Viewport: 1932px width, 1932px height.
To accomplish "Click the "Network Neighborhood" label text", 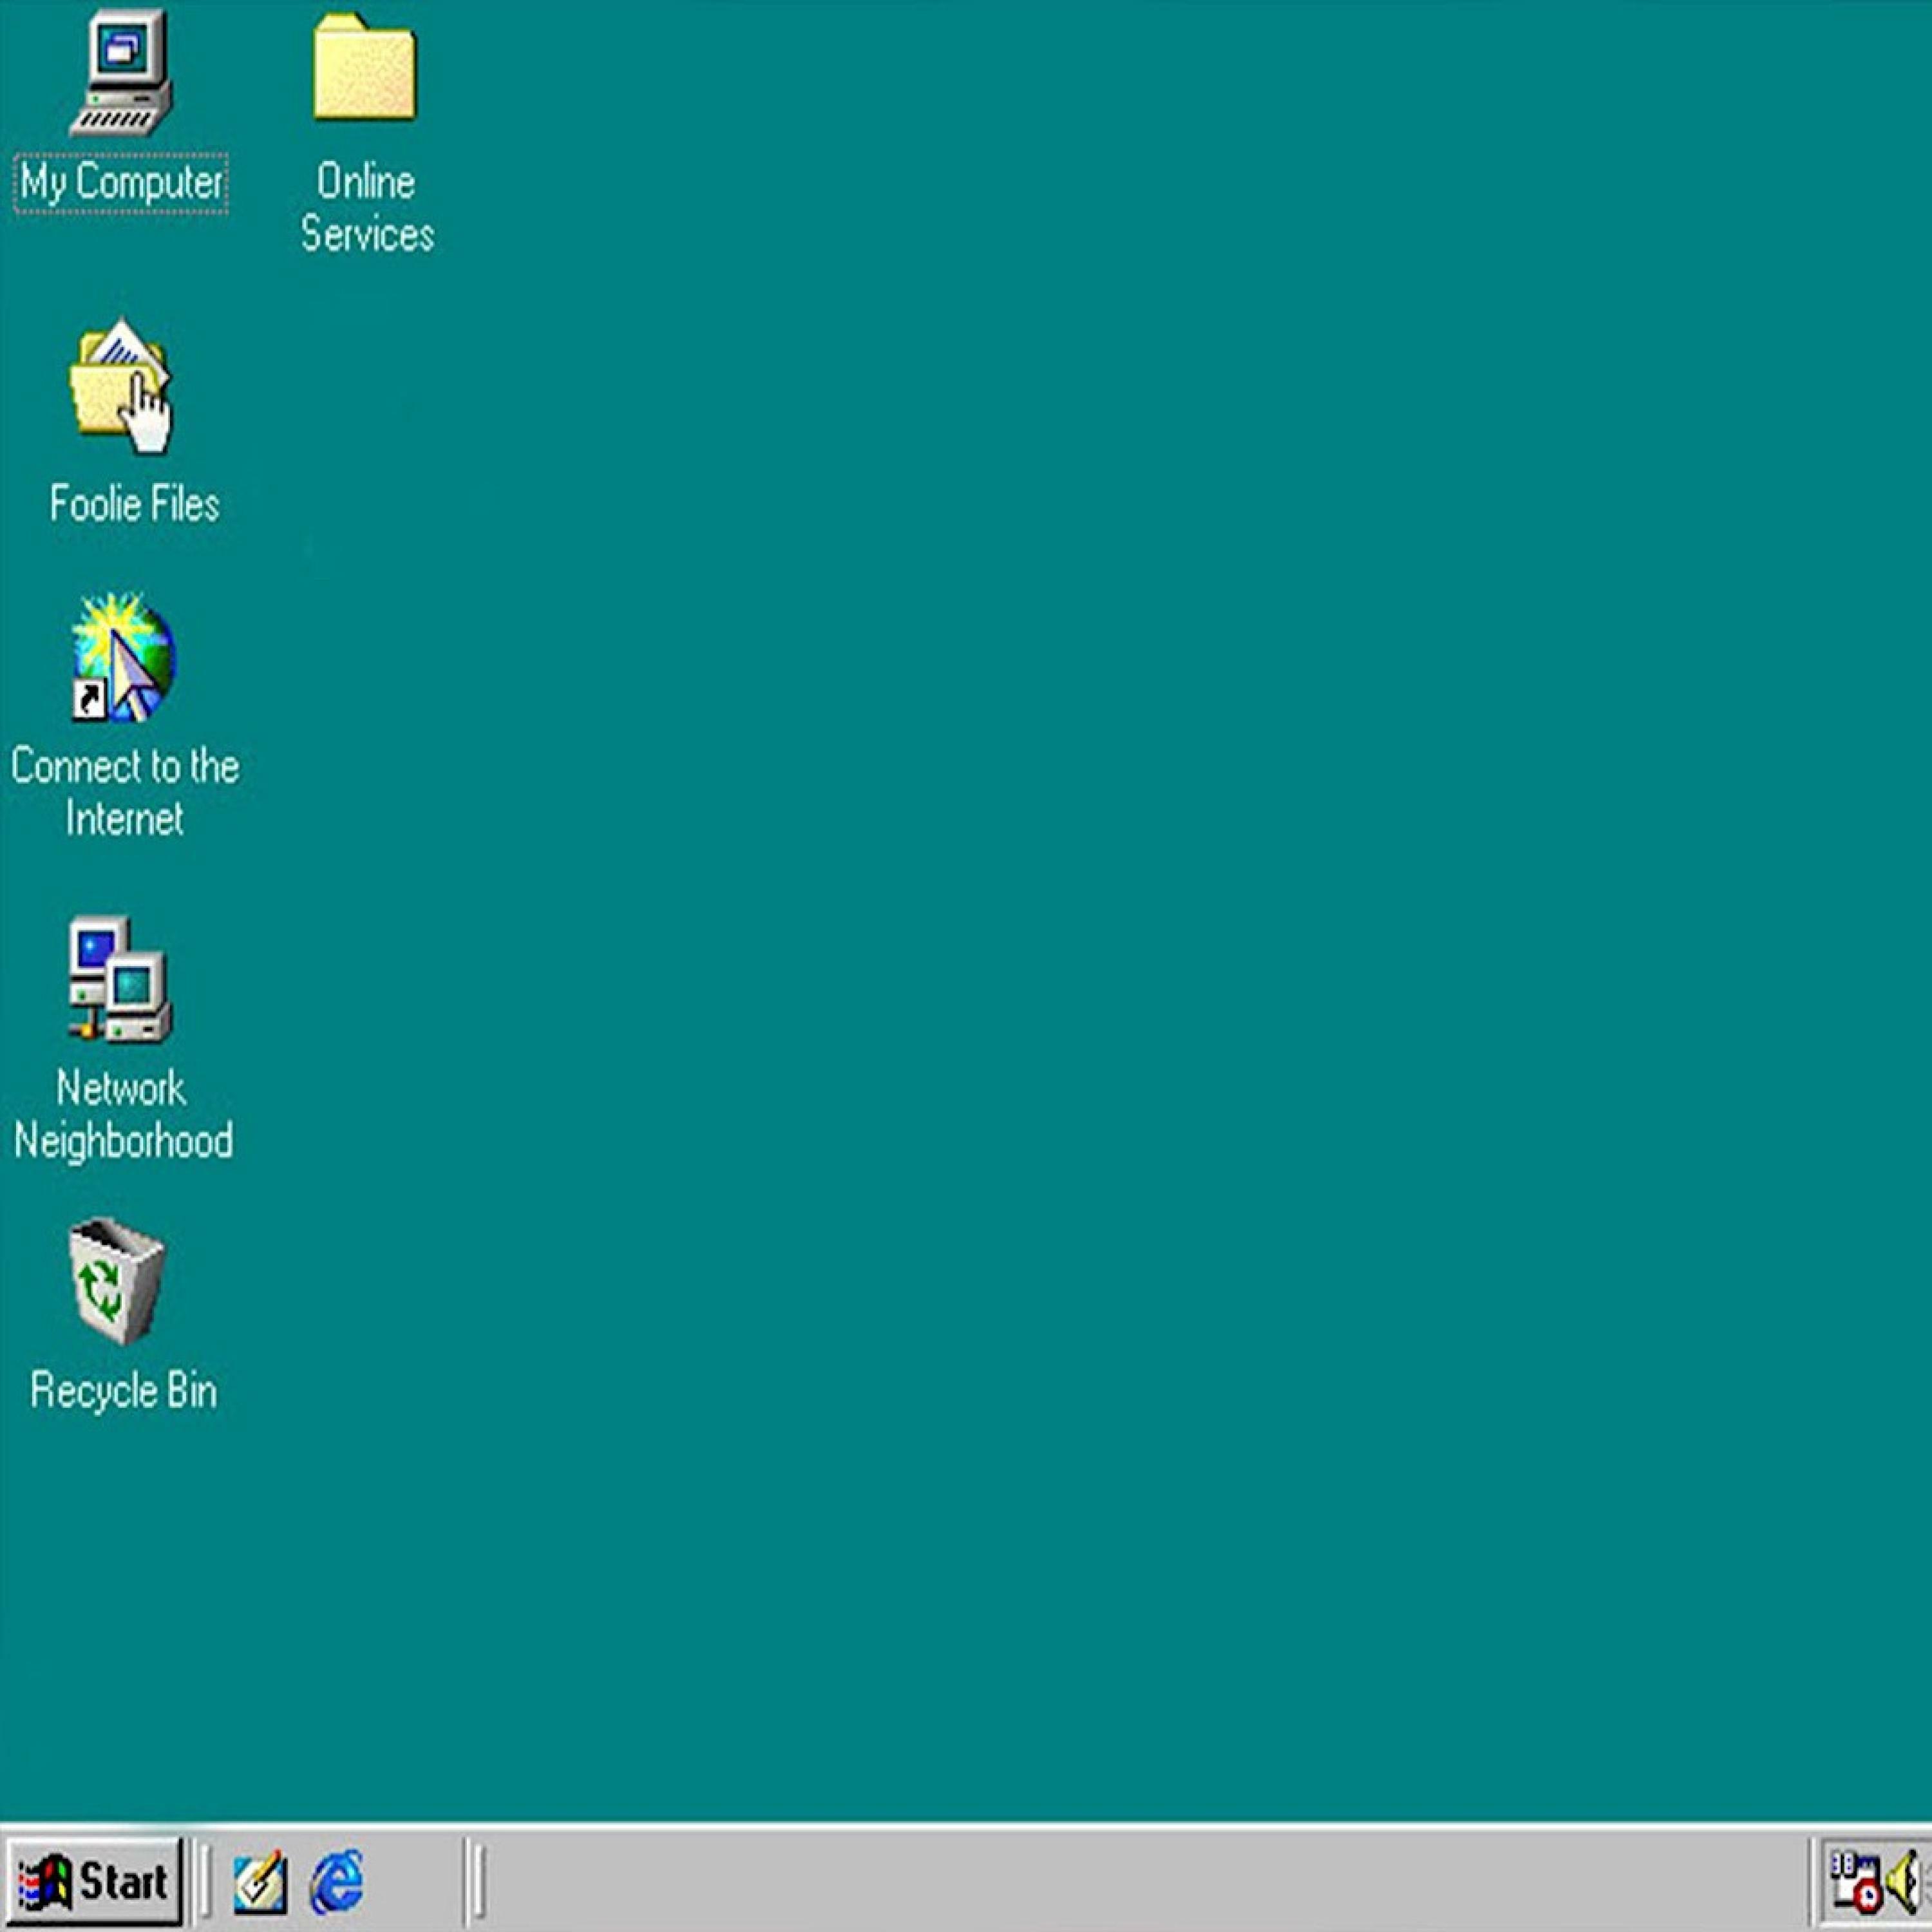I will (123, 1114).
